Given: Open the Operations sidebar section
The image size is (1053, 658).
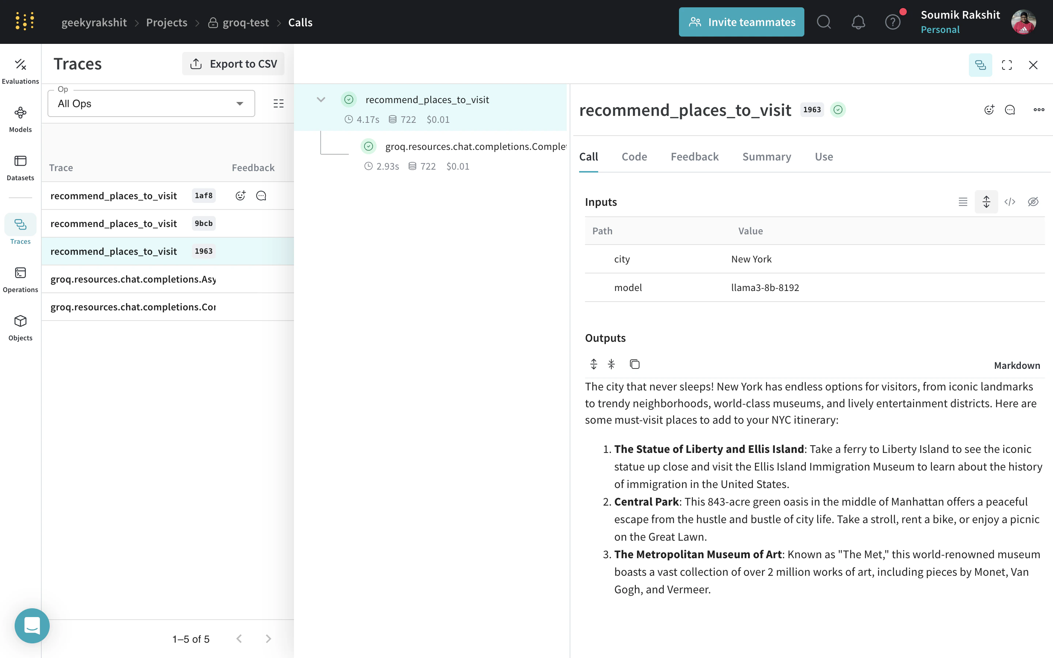Looking at the screenshot, I should [20, 279].
